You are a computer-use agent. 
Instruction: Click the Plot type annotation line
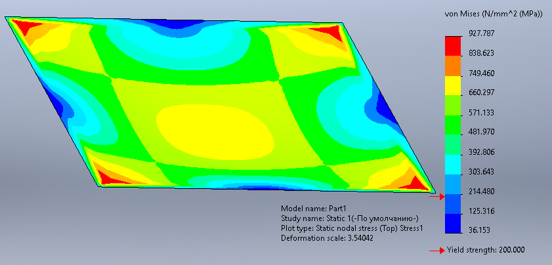(352, 228)
